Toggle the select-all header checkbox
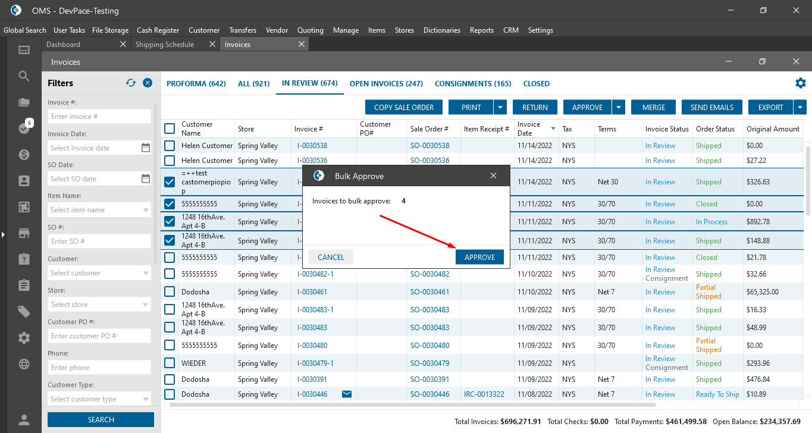Image resolution: width=812 pixels, height=433 pixels. coord(170,128)
